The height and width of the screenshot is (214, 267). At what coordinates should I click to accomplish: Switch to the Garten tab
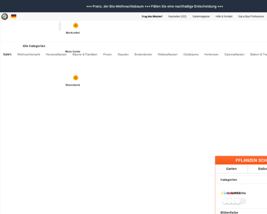click(231, 169)
